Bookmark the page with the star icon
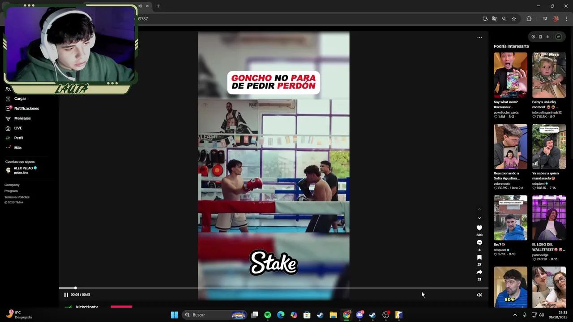Screen dimensions: 573x322 [514, 19]
